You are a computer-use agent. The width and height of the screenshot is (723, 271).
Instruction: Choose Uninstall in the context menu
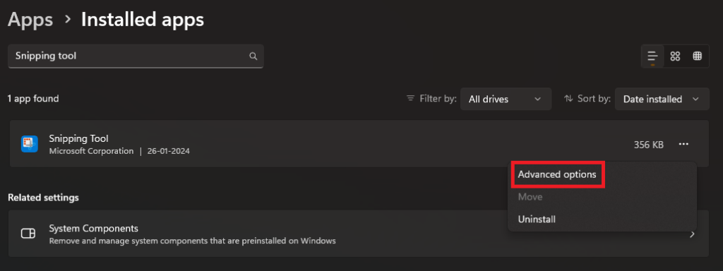coord(537,219)
